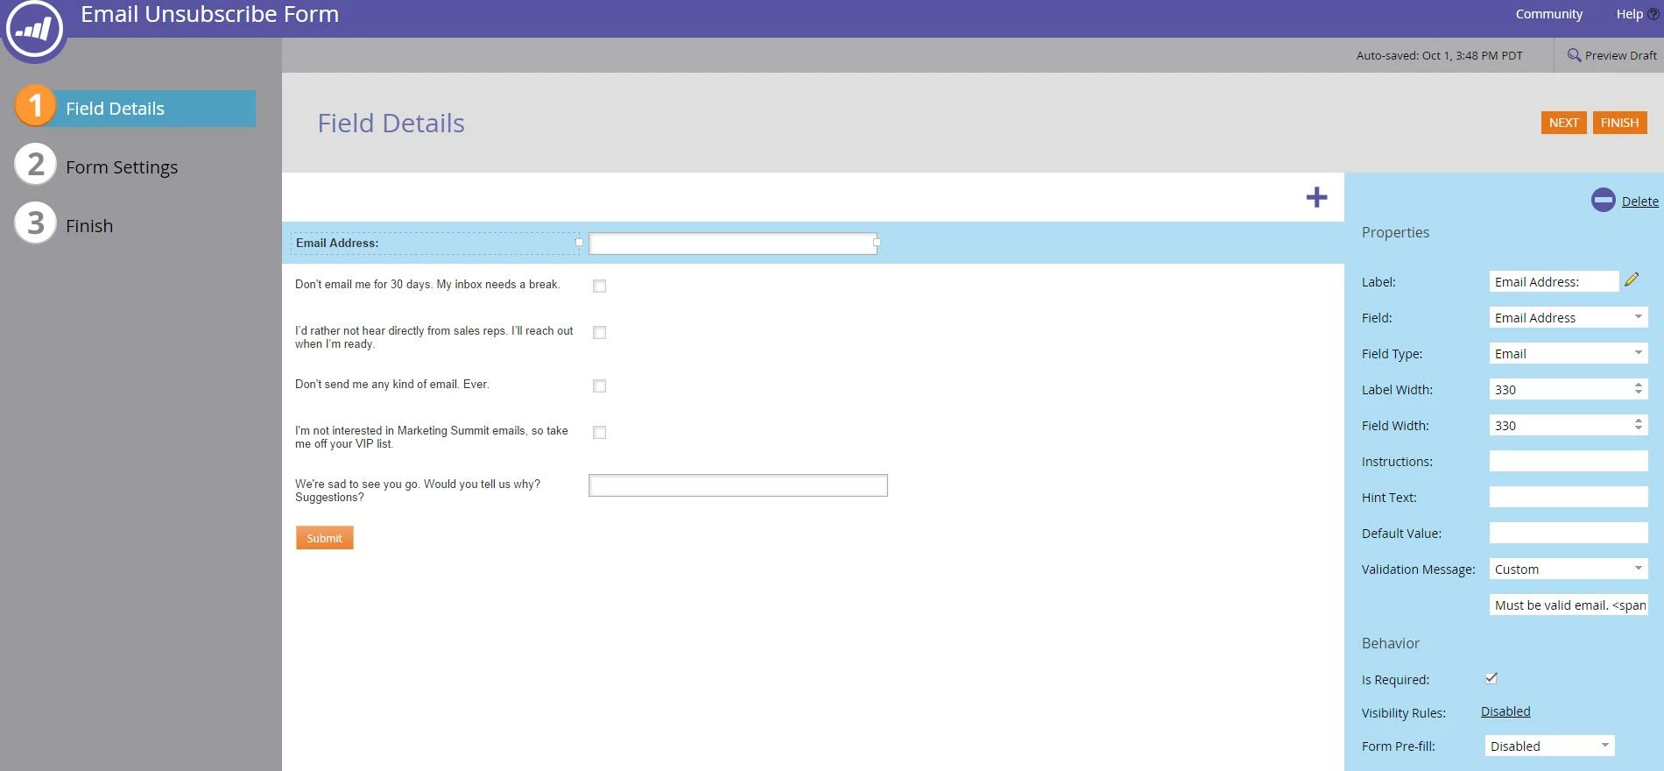Open the Field Type dropdown

click(1568, 353)
